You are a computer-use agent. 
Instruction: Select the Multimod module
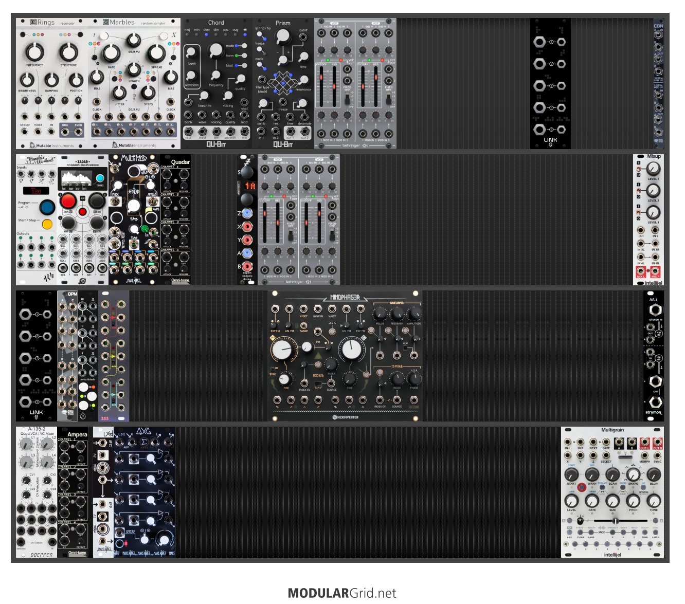point(134,219)
